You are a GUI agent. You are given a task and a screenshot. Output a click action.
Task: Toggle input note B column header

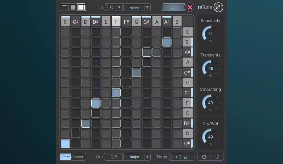(x=177, y=21)
